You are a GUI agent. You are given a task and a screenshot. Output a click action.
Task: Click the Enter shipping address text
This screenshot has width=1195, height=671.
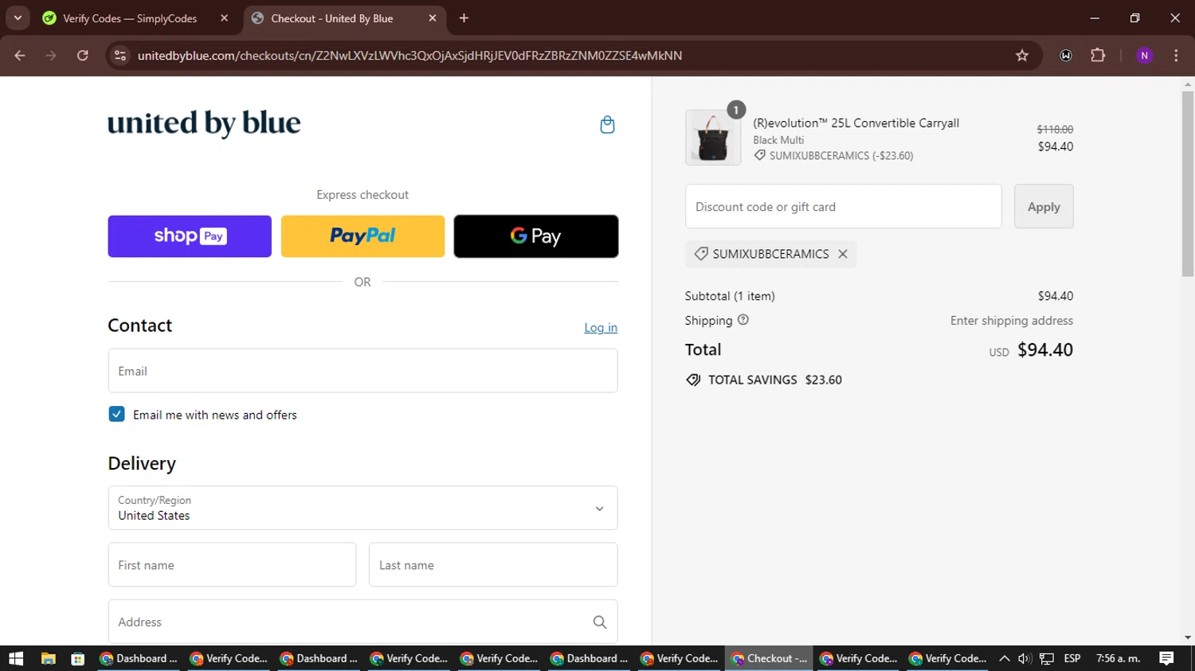[1012, 321]
